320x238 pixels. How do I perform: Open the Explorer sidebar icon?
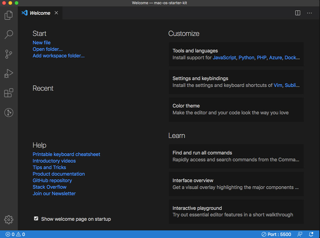(8, 15)
